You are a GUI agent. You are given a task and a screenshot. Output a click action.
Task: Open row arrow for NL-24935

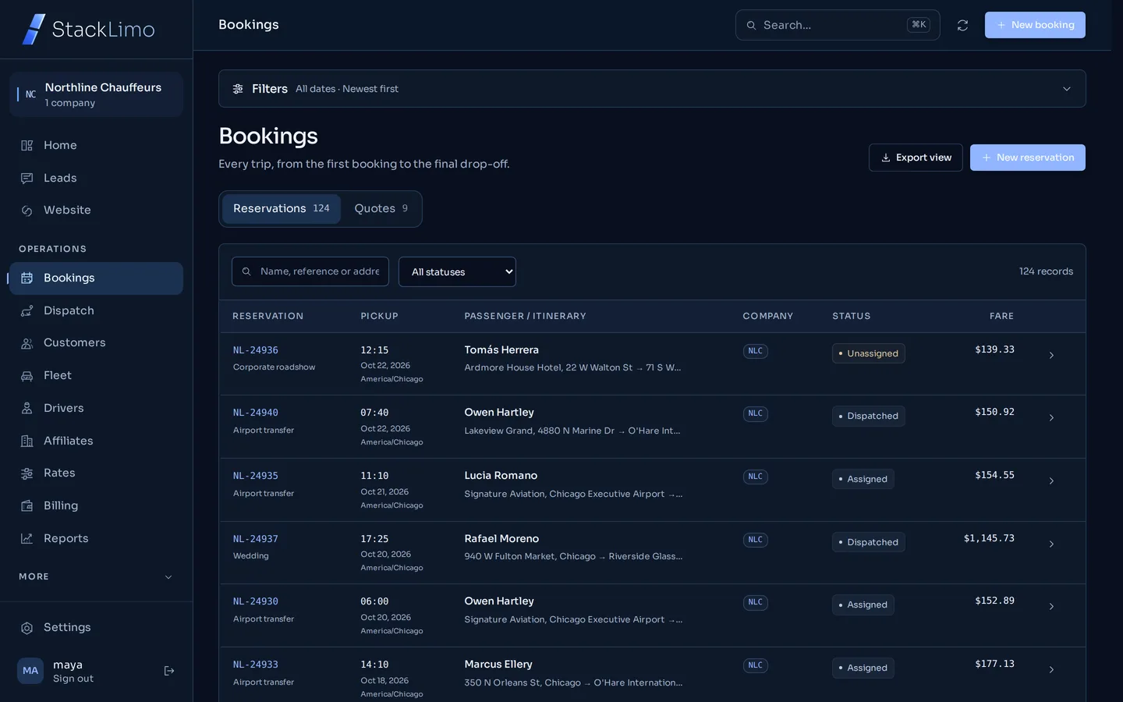(x=1051, y=481)
